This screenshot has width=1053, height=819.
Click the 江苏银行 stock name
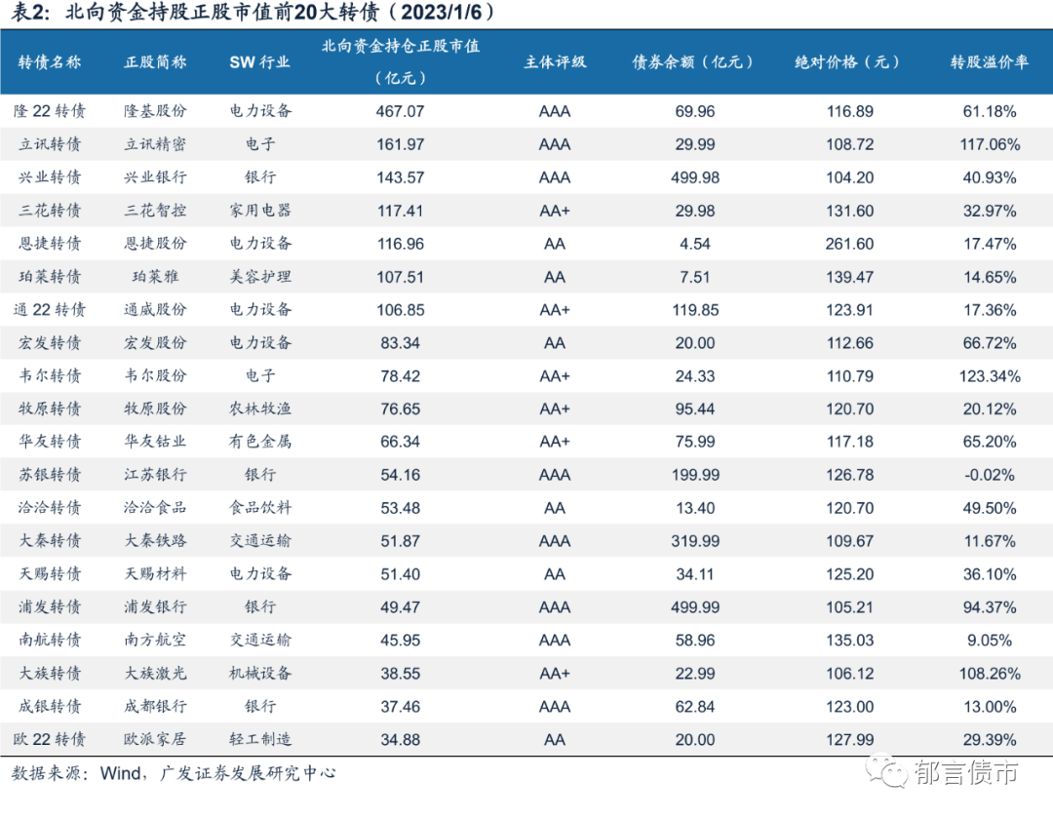[155, 475]
